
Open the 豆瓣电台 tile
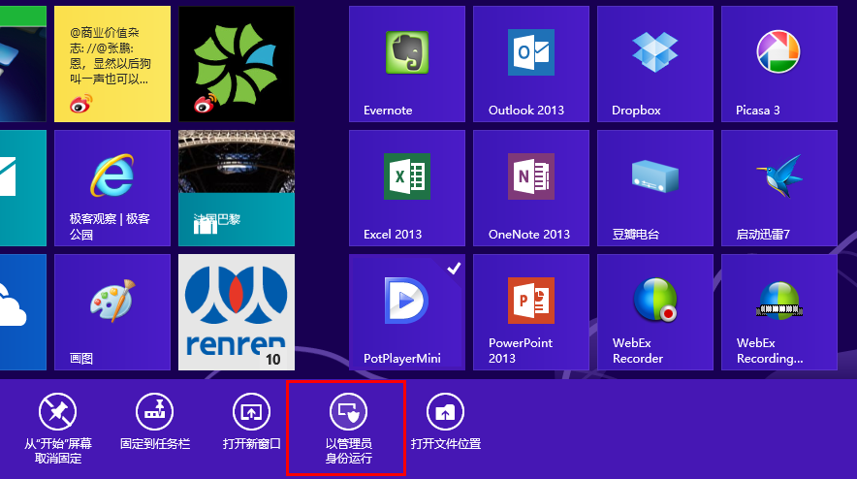pos(655,188)
